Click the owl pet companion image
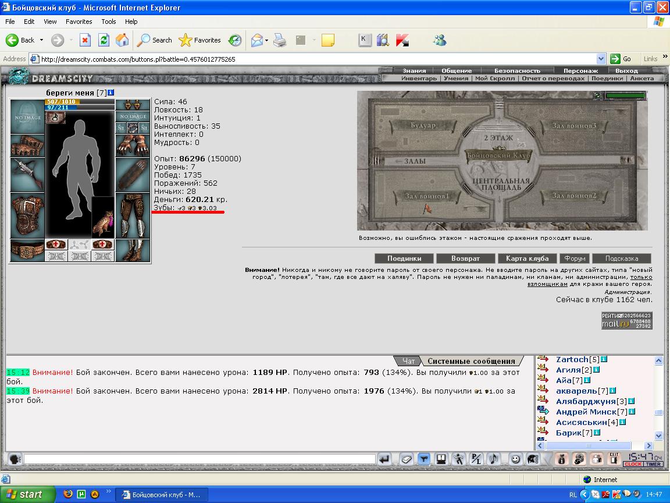The width and height of the screenshot is (670, 503). tap(104, 217)
